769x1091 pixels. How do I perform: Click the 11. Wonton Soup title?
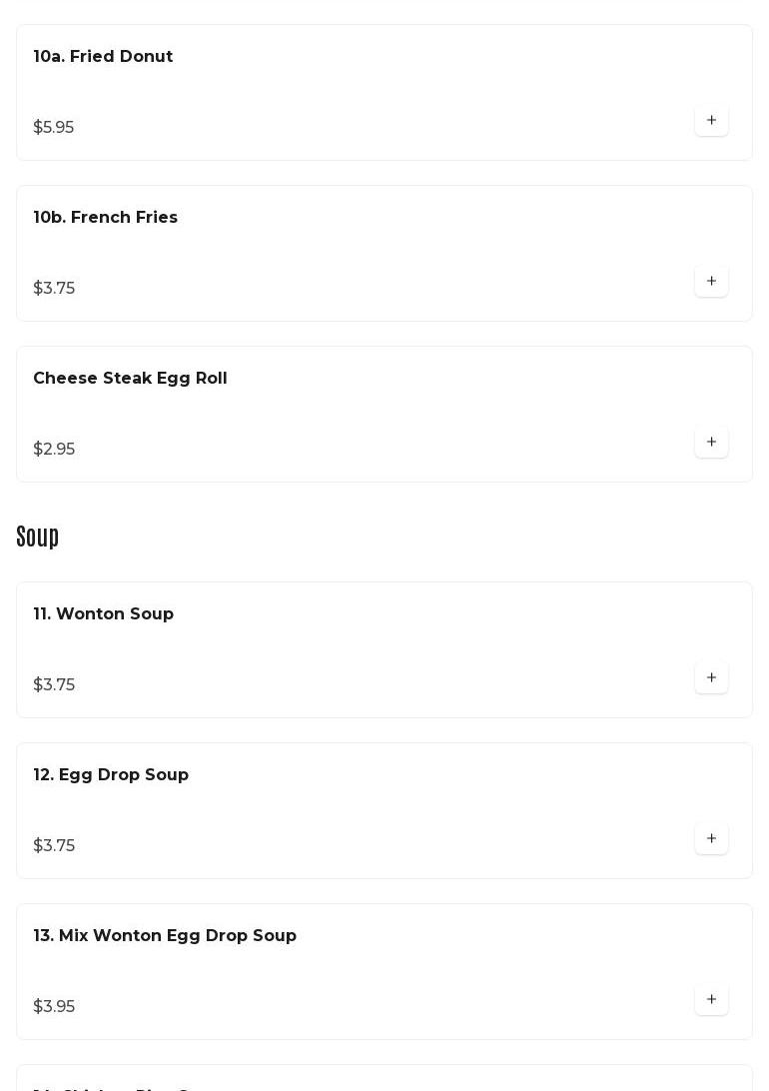click(x=103, y=614)
